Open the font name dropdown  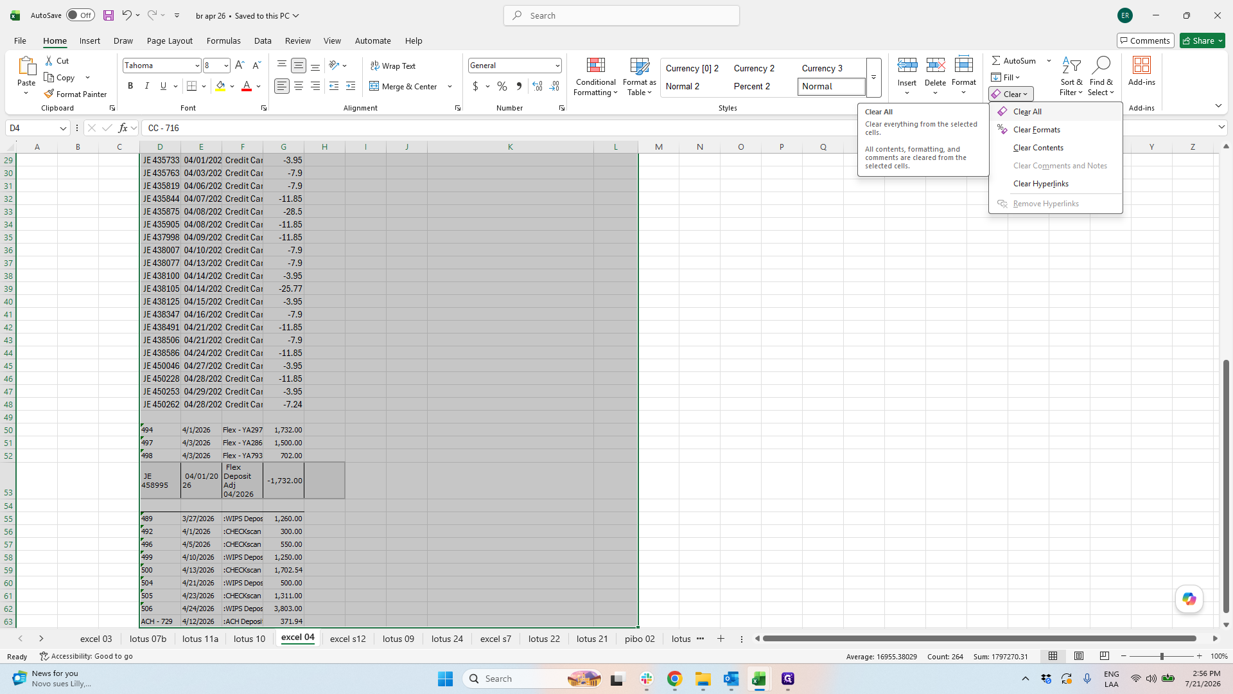click(197, 66)
